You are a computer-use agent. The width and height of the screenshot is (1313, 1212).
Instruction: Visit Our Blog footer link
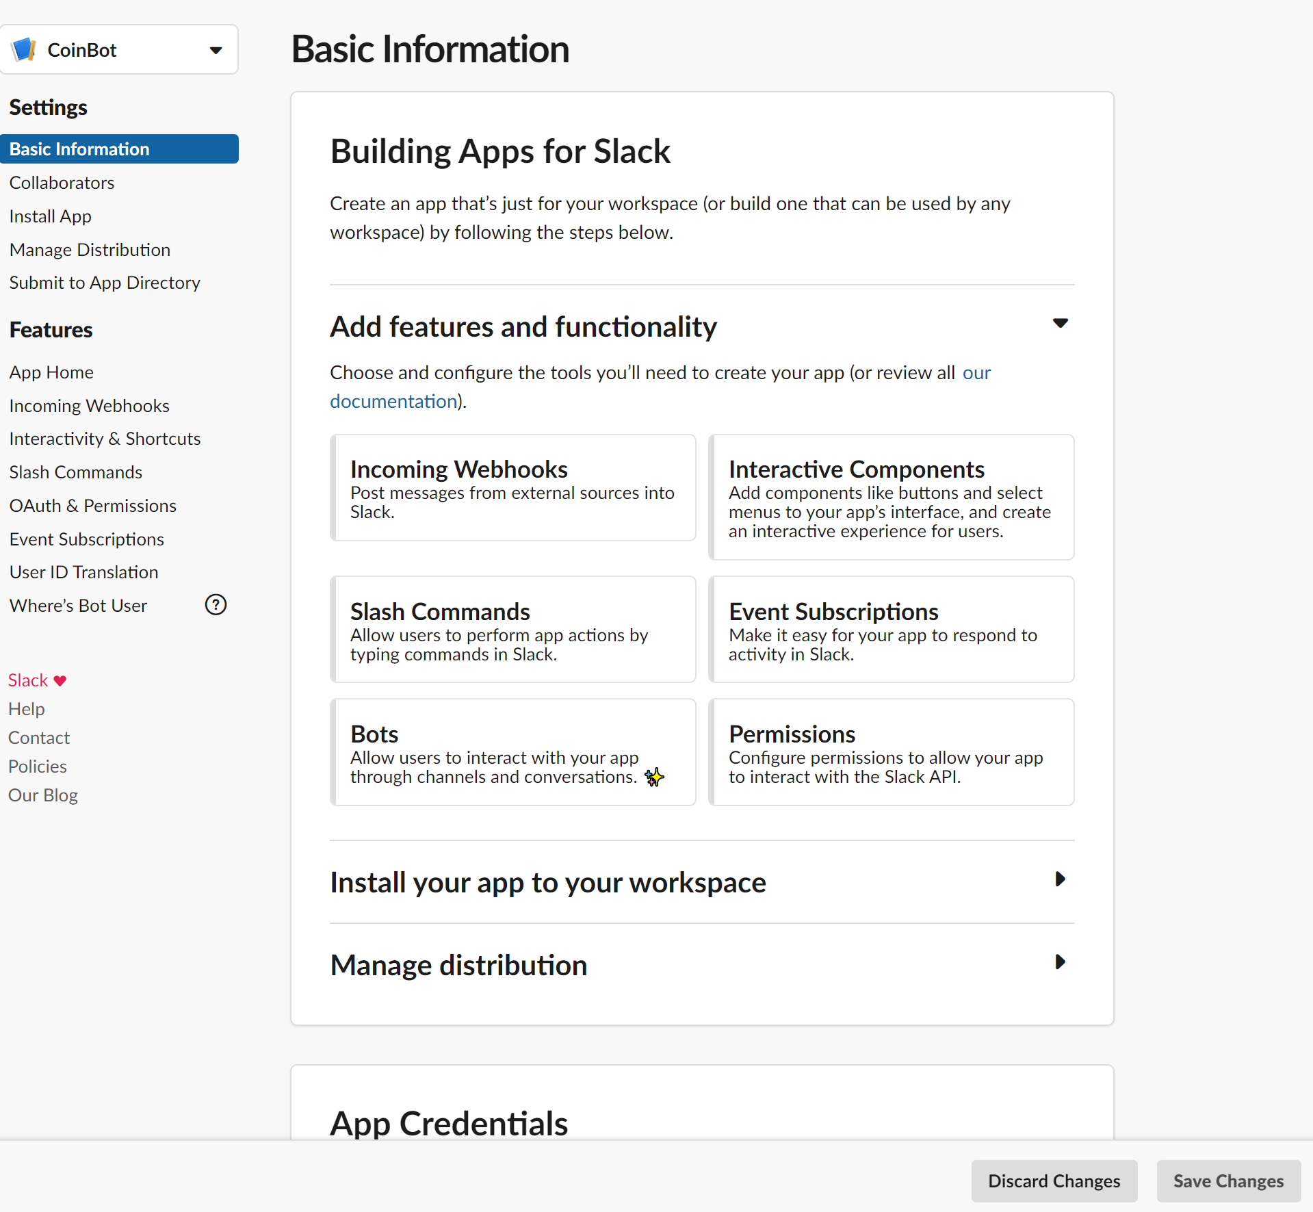coord(43,795)
